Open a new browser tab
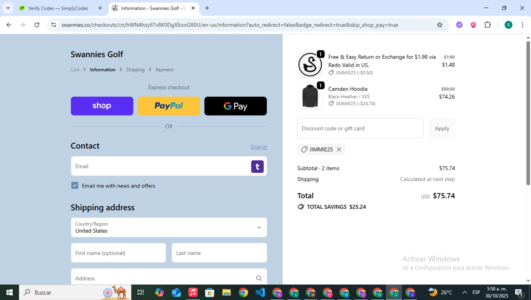 pyautogui.click(x=207, y=8)
